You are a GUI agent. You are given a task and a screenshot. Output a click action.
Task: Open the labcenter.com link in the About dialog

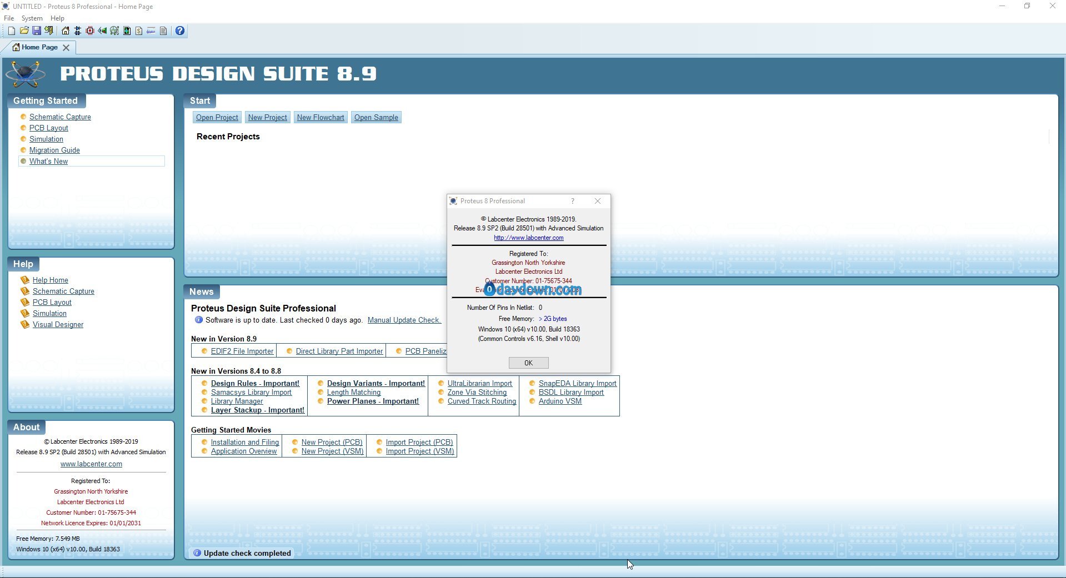[528, 238]
